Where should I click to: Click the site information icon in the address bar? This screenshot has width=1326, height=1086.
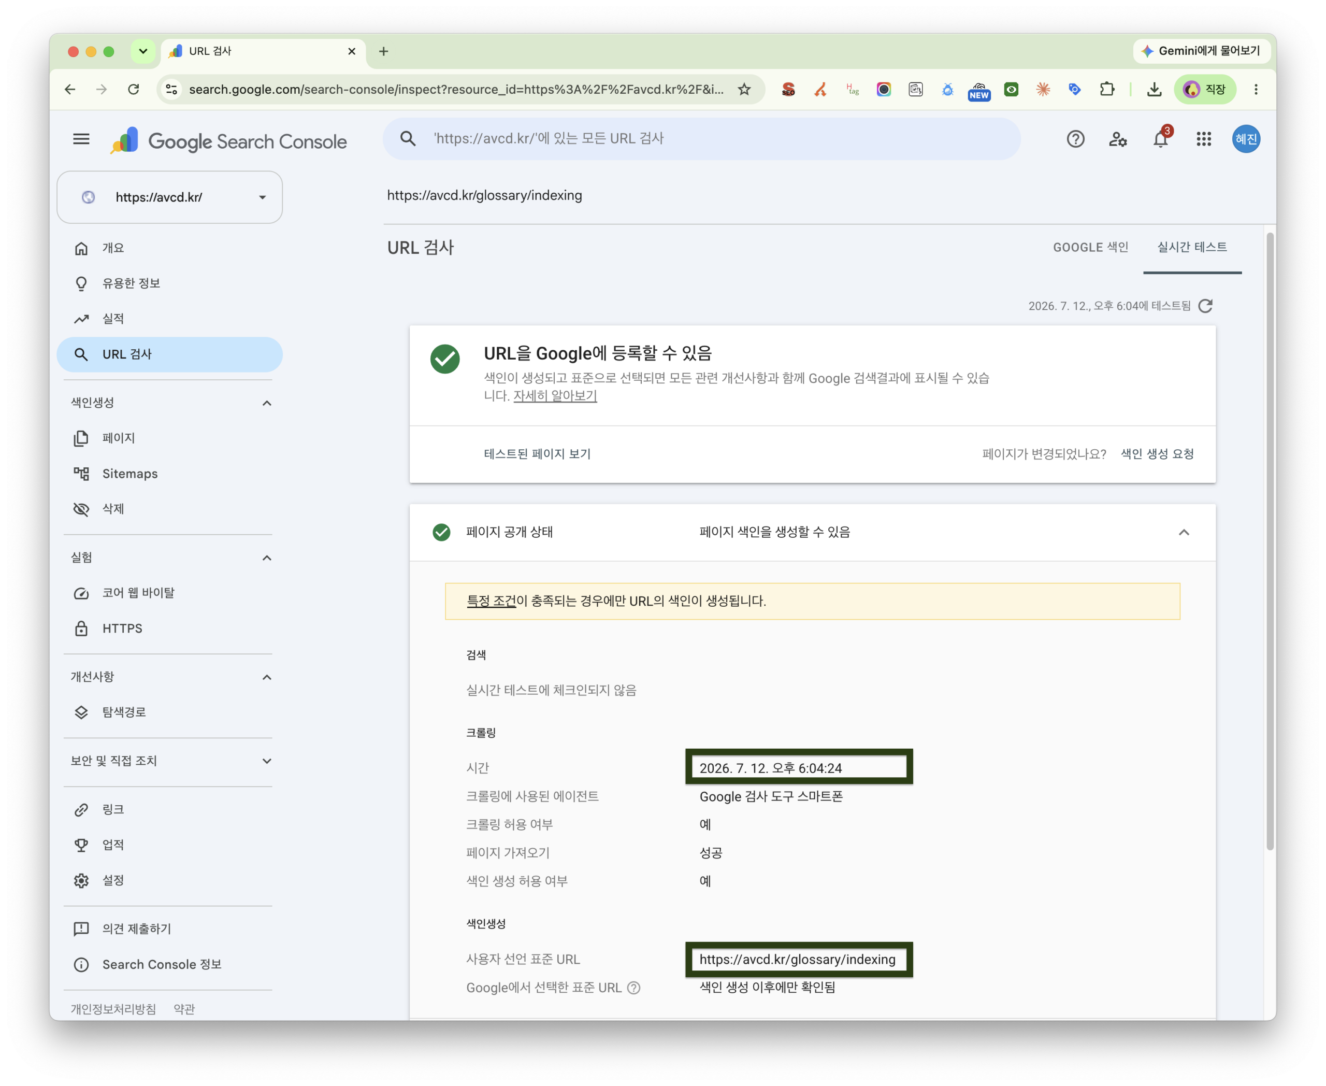(x=171, y=90)
